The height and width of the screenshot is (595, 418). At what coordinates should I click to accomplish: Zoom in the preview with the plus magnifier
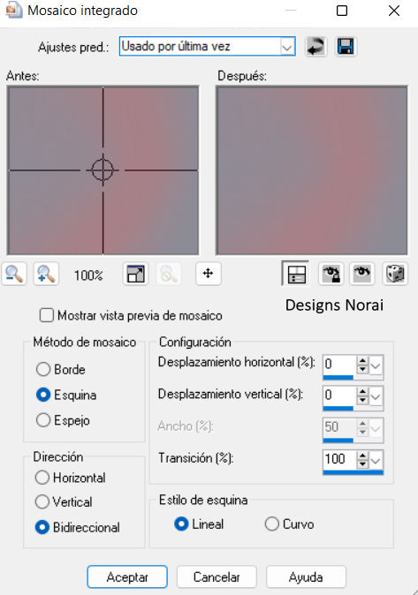tap(46, 274)
